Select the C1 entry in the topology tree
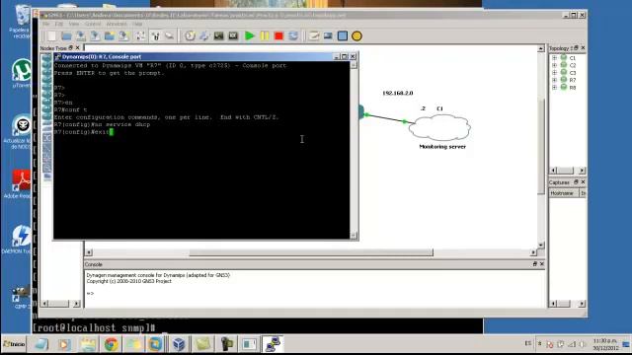The height and width of the screenshot is (355, 632). [573, 58]
